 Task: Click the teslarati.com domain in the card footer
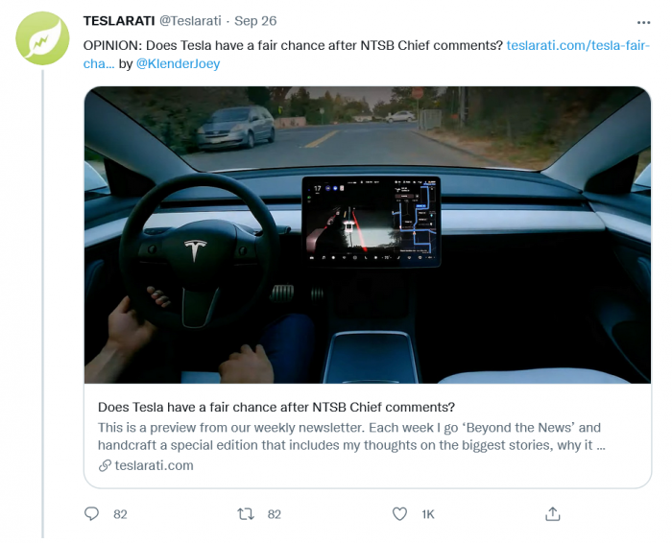coord(155,466)
